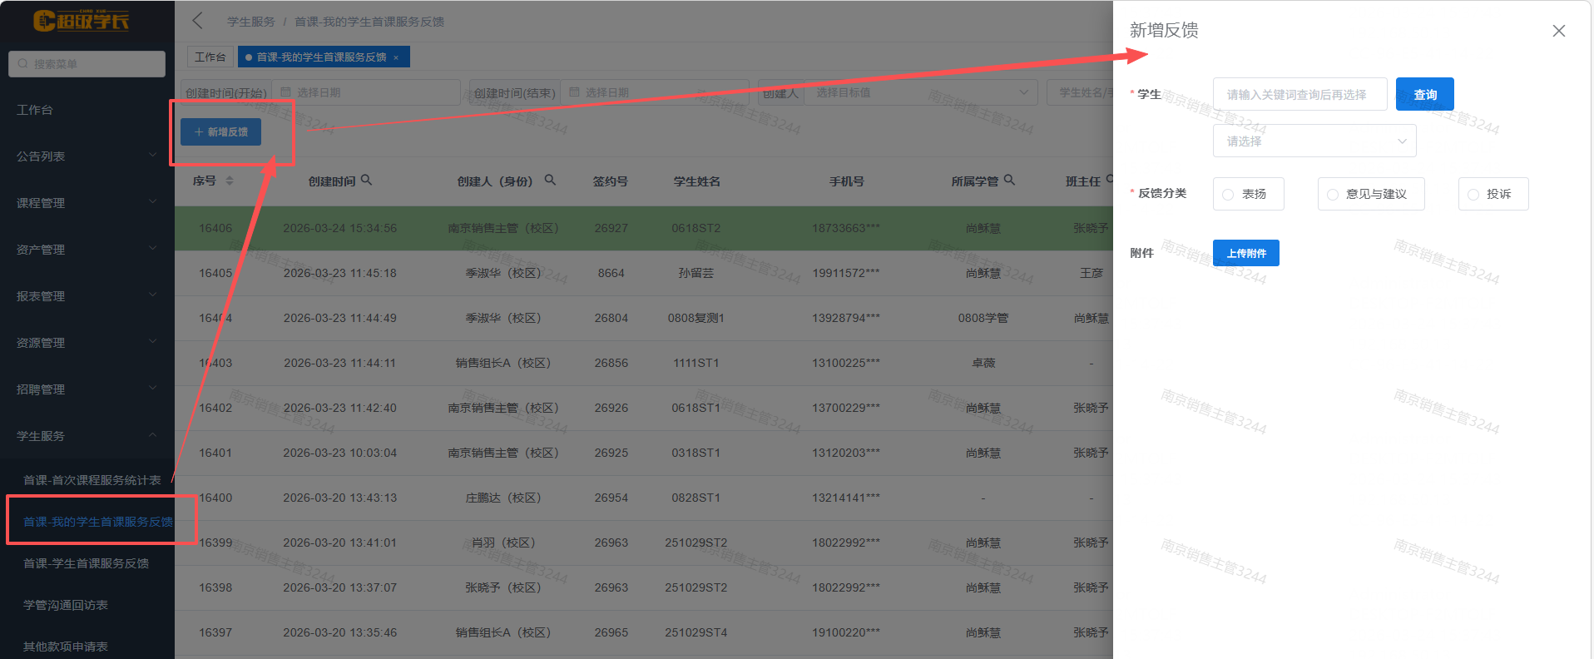Click search icon beside 创建时间 column header
1594x659 pixels.
point(367,180)
